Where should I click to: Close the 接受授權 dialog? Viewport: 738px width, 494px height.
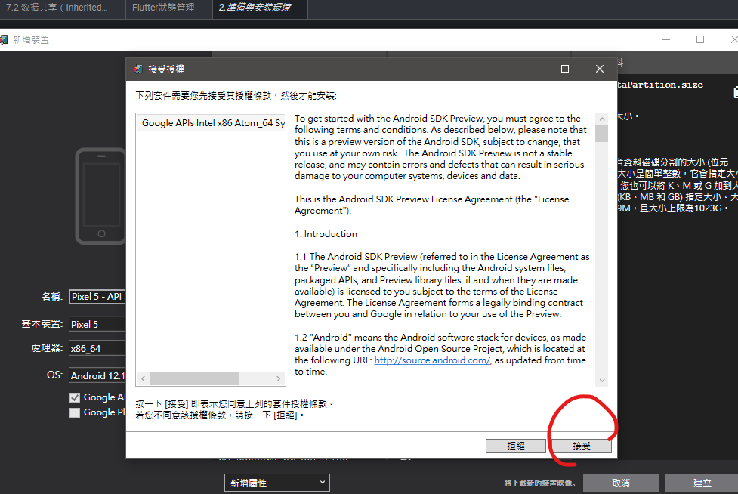(x=600, y=69)
